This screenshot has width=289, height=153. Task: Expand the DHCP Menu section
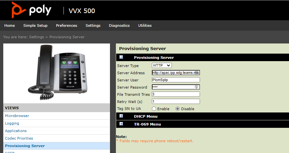[121, 116]
